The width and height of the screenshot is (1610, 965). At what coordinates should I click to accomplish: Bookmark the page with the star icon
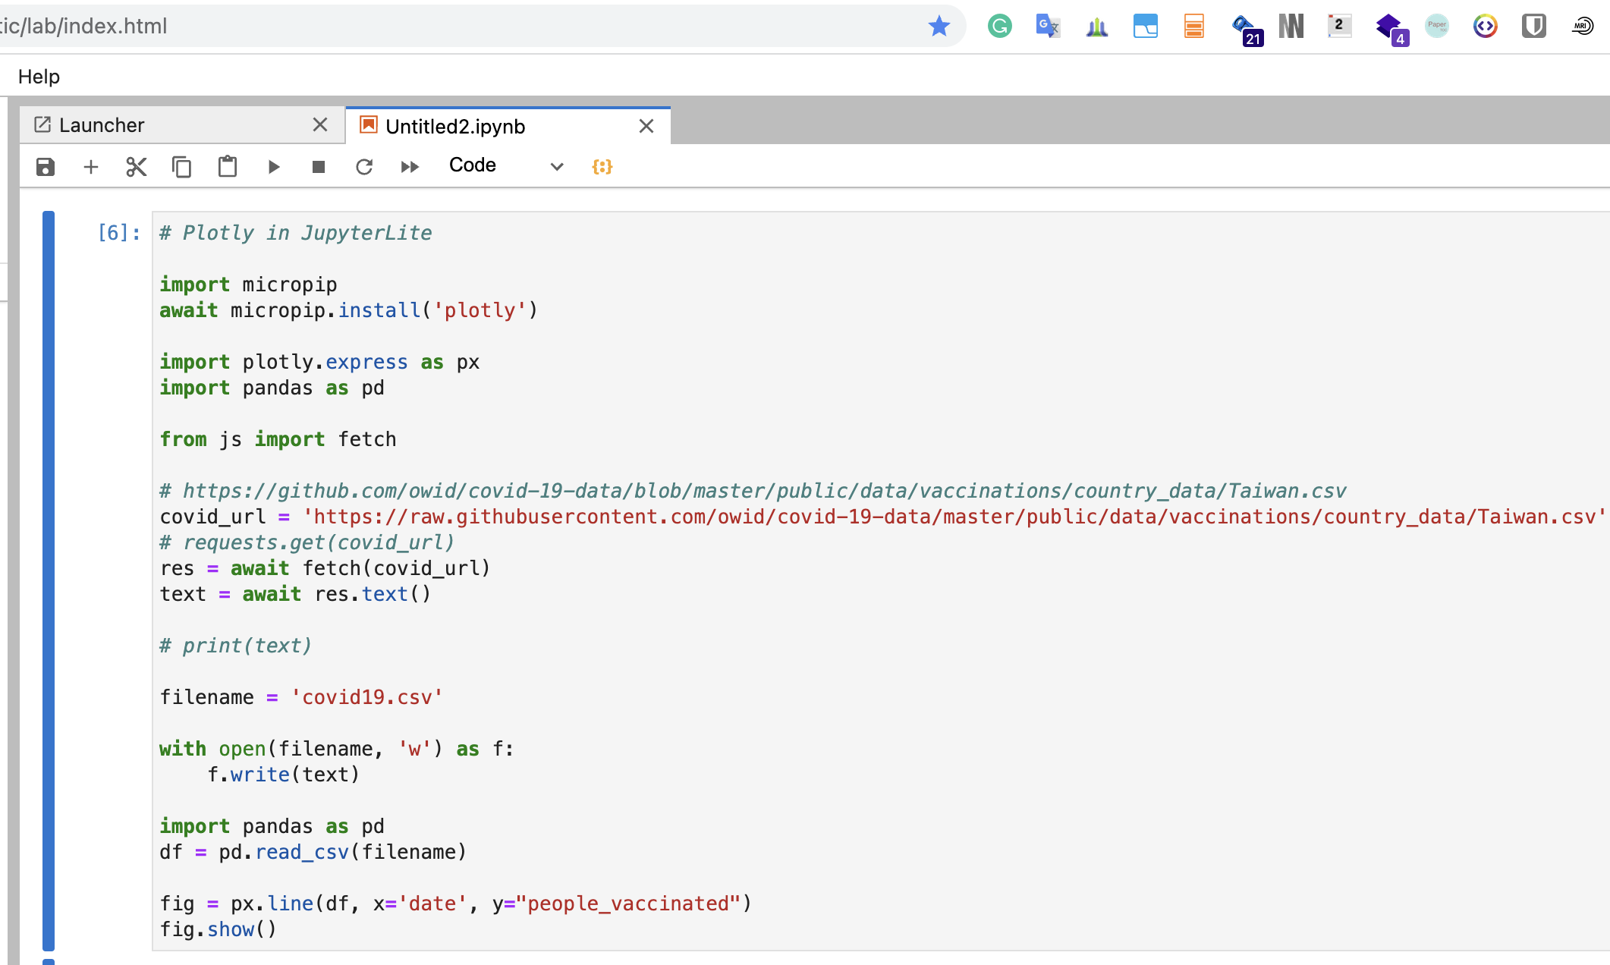point(939,27)
